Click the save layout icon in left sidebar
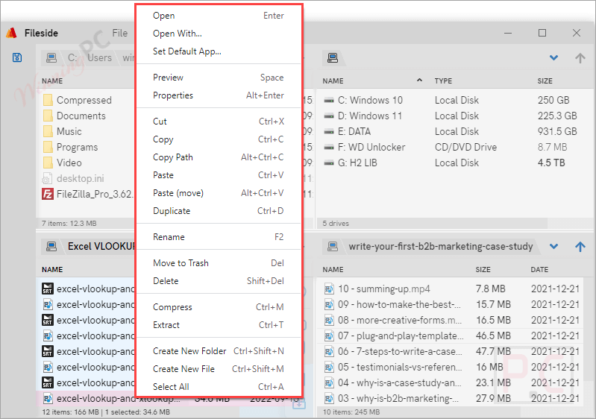Image resolution: width=596 pixels, height=419 pixels. (17, 57)
